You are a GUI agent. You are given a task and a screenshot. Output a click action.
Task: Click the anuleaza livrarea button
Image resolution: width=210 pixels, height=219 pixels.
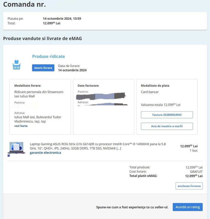pyautogui.click(x=189, y=186)
